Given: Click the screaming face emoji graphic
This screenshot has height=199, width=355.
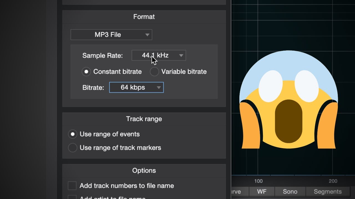Looking at the screenshot, I should coord(288,99).
